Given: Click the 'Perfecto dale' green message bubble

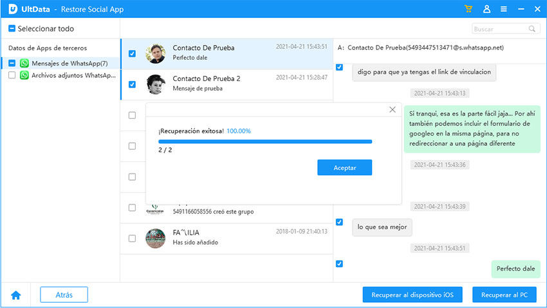Looking at the screenshot, I should 515,269.
